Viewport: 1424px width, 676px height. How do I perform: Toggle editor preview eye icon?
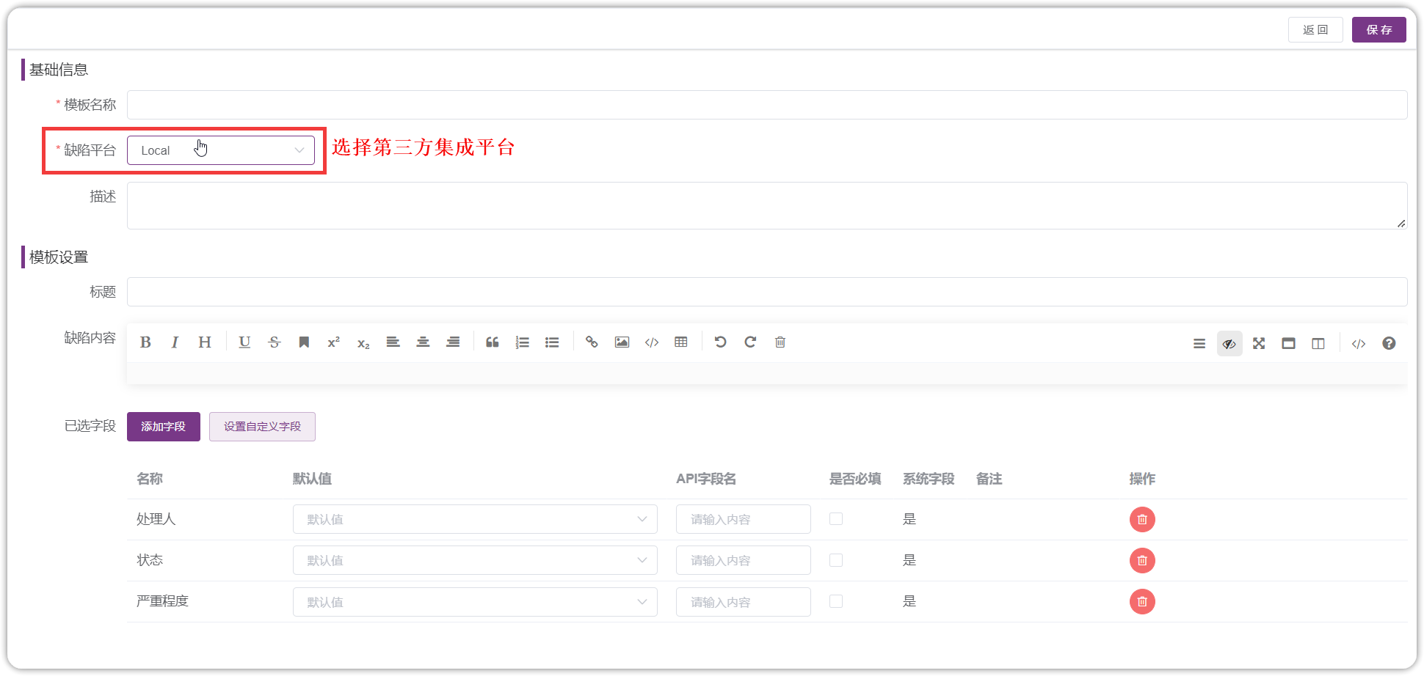tap(1229, 343)
